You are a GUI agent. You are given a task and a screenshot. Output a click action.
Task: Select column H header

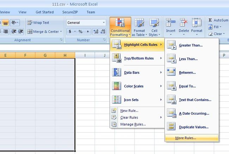[x=65, y=55]
